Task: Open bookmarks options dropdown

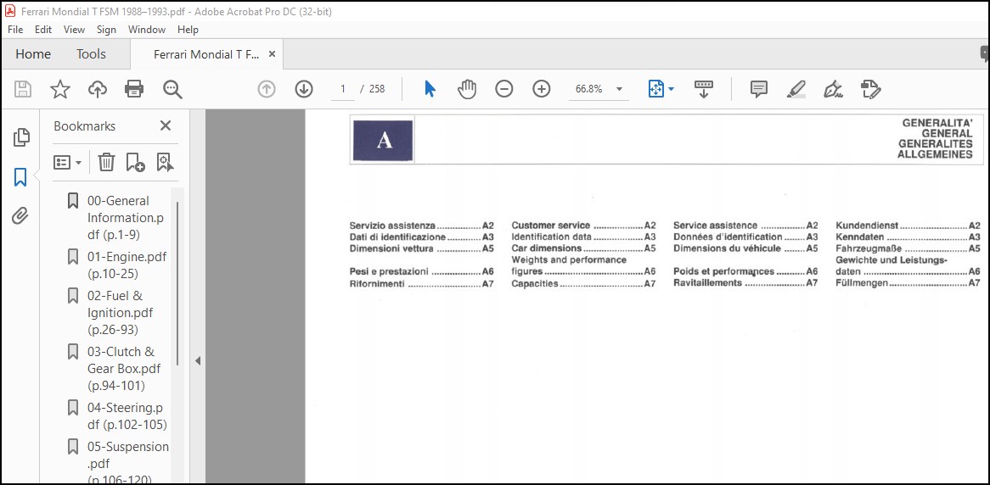Action: point(68,162)
